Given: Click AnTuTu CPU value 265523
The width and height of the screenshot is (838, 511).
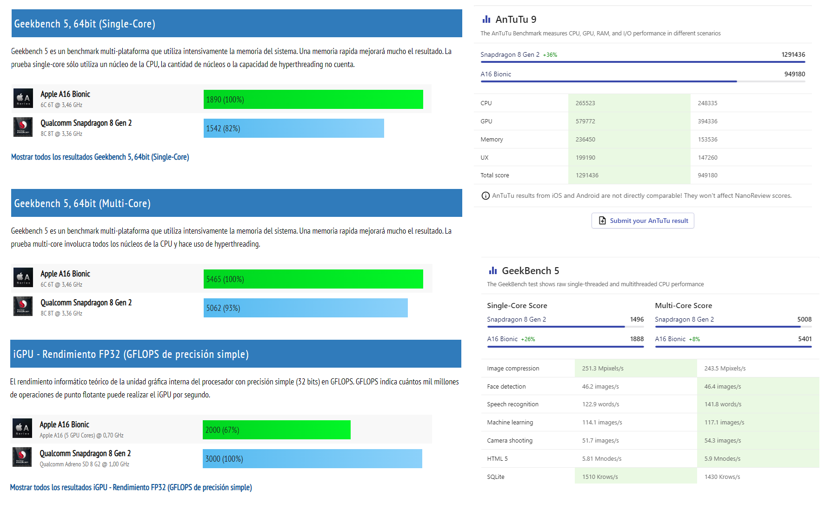Looking at the screenshot, I should pos(585,103).
